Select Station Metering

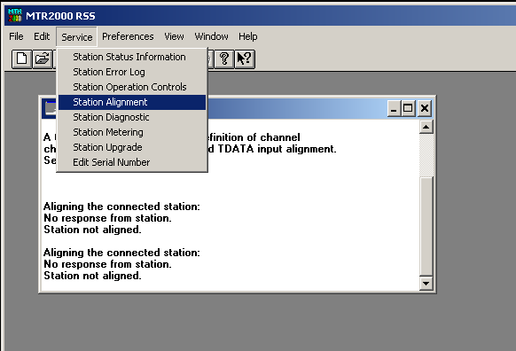click(x=132, y=132)
